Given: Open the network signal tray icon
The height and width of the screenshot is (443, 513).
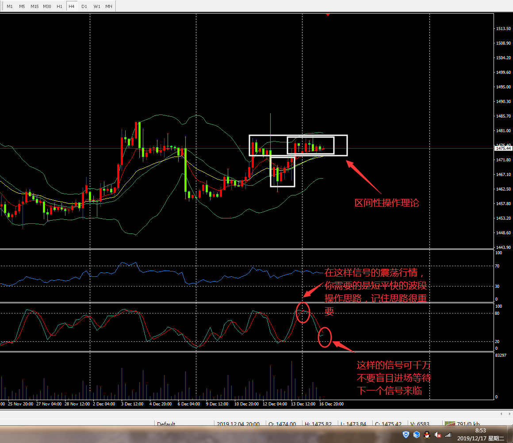Looking at the screenshot, I should 448,435.
